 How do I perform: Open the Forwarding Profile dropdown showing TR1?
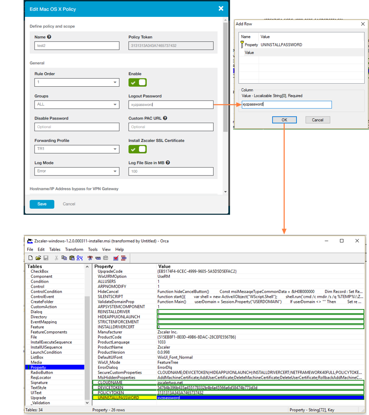click(77, 149)
